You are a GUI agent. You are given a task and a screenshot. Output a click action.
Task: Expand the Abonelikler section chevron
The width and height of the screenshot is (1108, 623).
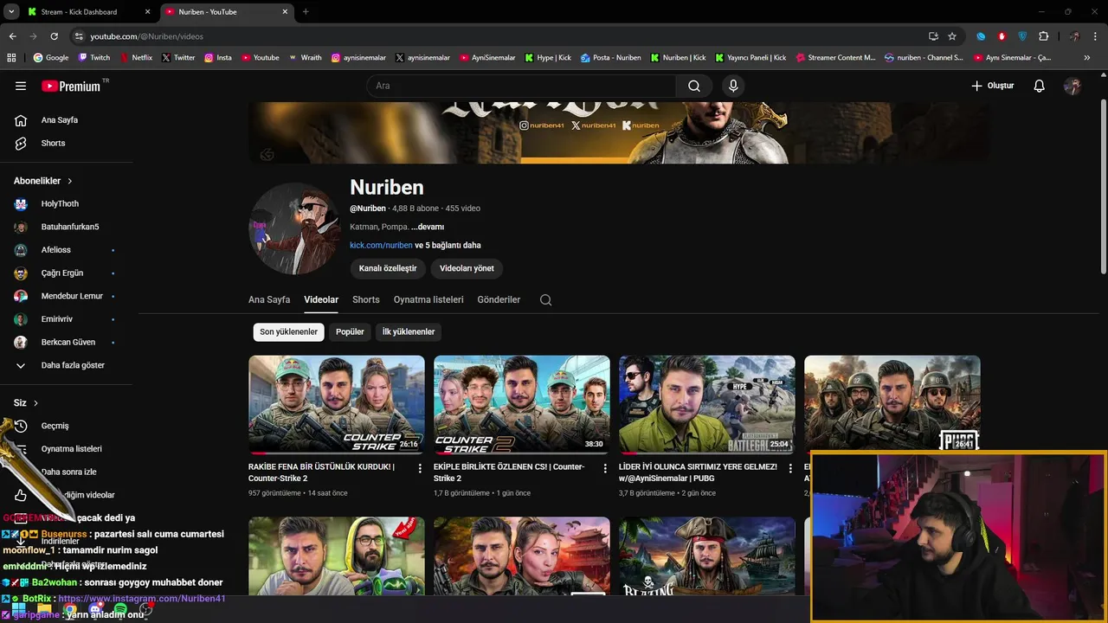pyautogui.click(x=69, y=181)
